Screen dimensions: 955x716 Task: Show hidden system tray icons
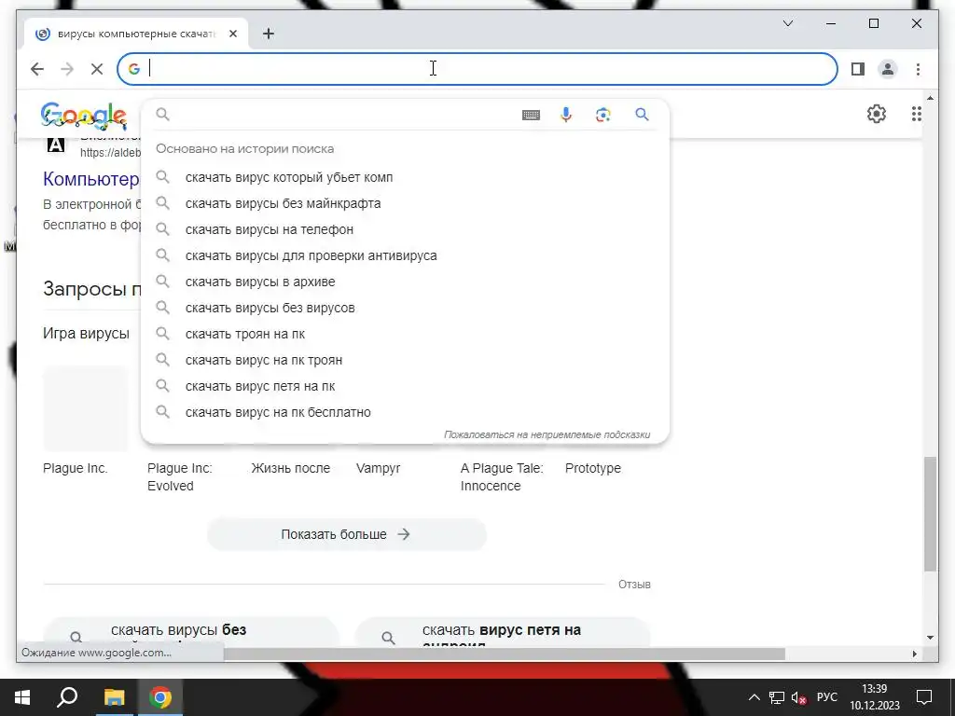click(x=754, y=697)
